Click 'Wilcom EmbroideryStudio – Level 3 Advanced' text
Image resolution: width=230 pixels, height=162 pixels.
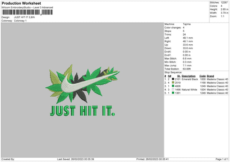pos(27,8)
